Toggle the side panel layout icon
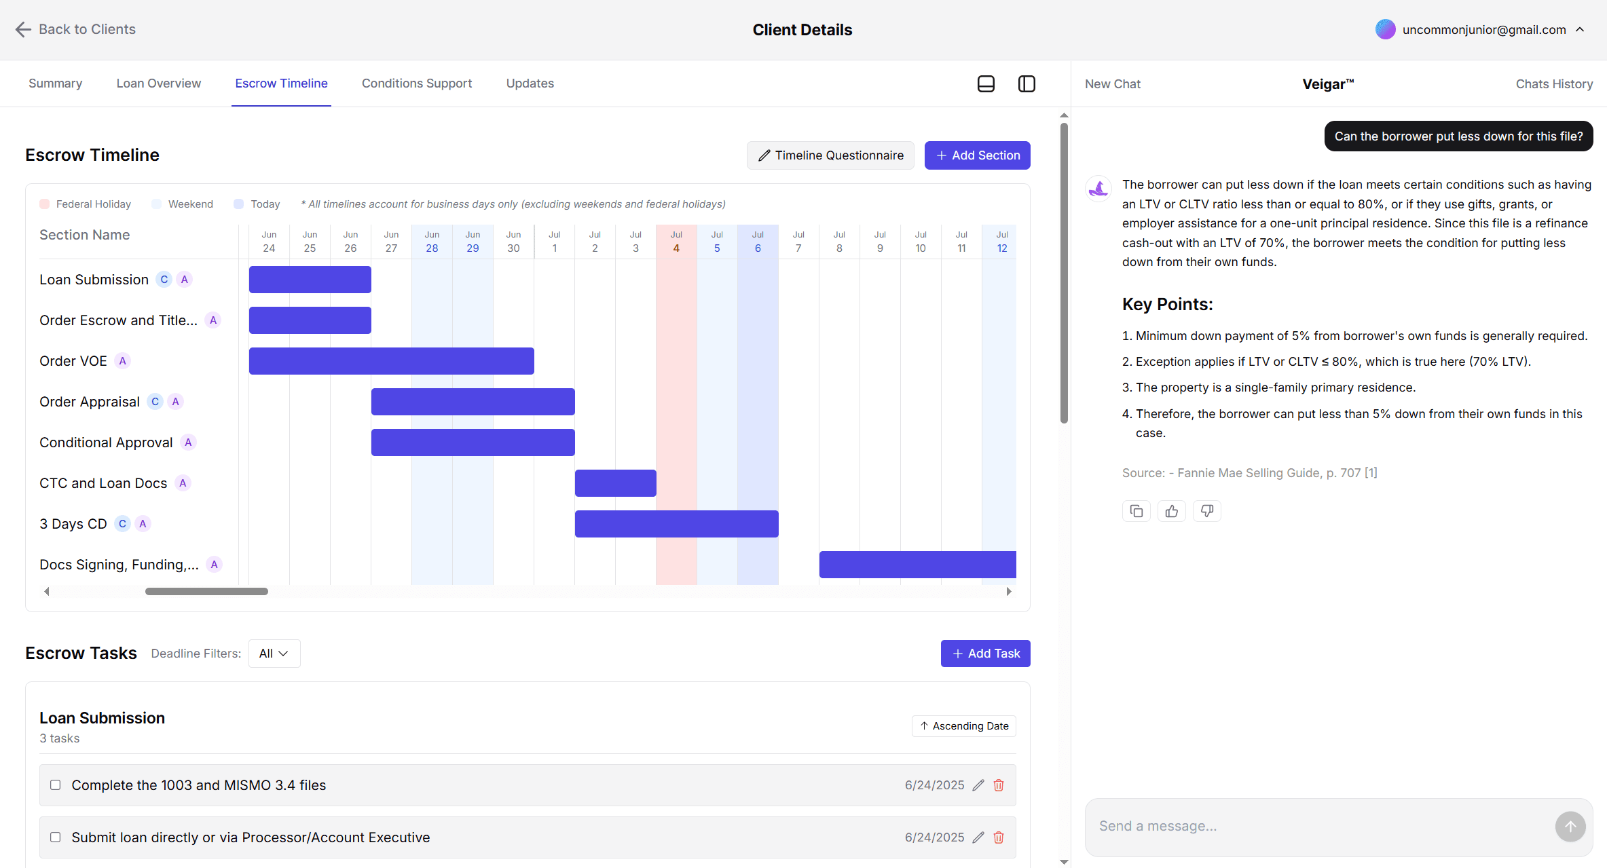1607x868 pixels. click(1027, 83)
